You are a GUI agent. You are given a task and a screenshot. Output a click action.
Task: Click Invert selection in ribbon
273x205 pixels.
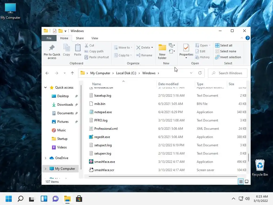228,57
